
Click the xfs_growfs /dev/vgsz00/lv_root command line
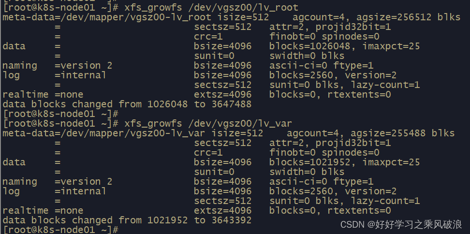click(x=150, y=7)
